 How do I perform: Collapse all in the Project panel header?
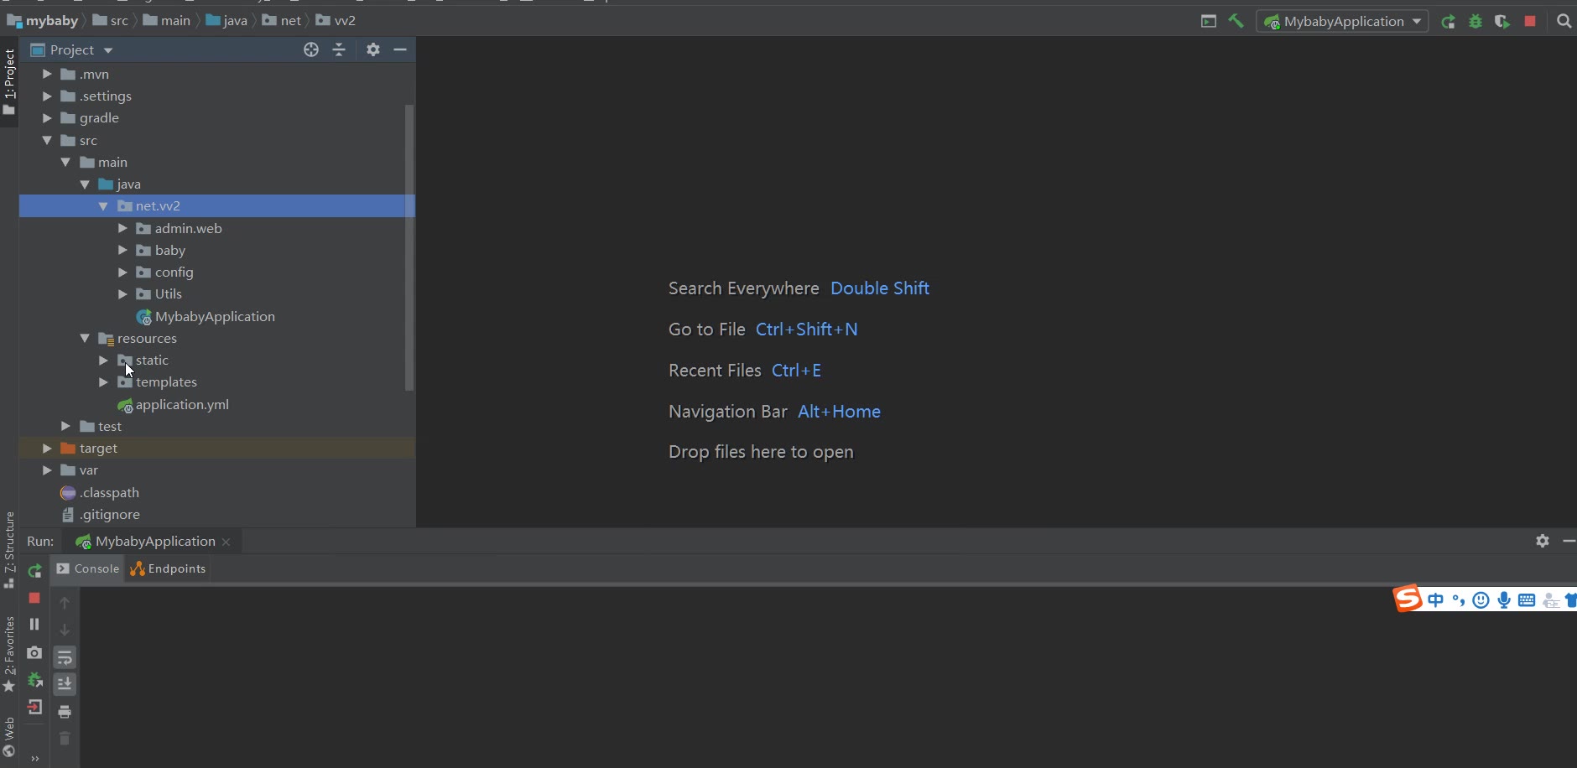(339, 49)
